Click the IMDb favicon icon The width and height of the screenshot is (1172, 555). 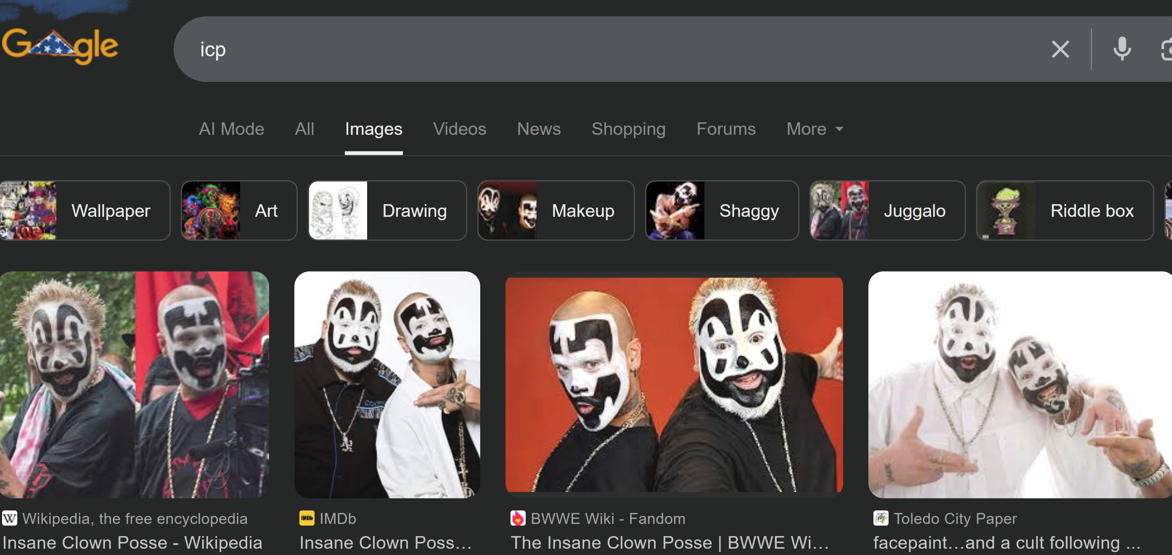307,518
